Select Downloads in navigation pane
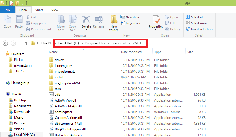The width and height of the screenshot is (236, 137). pos(22,112)
